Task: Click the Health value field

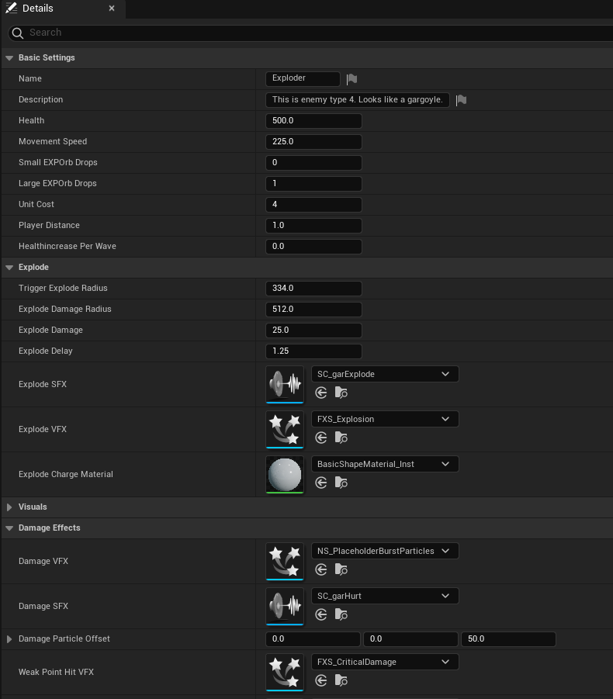Action: pos(313,121)
